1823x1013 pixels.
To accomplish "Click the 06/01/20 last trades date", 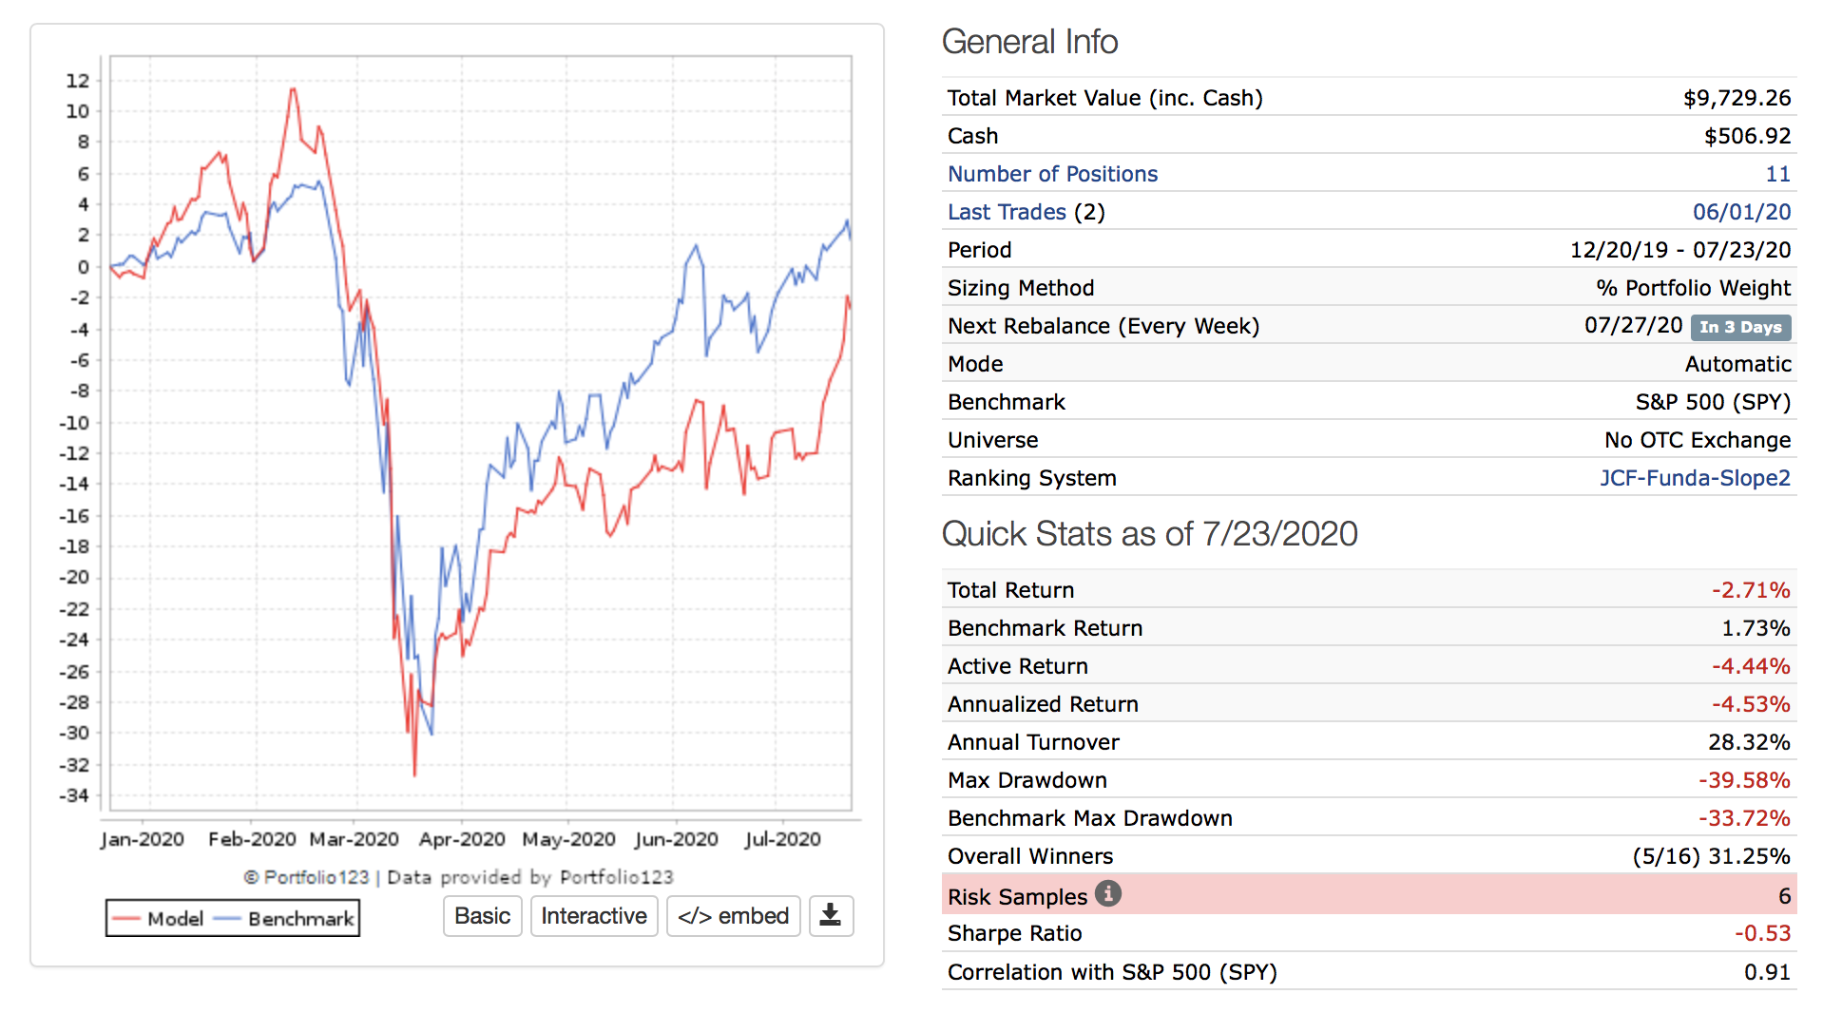I will (x=1741, y=212).
